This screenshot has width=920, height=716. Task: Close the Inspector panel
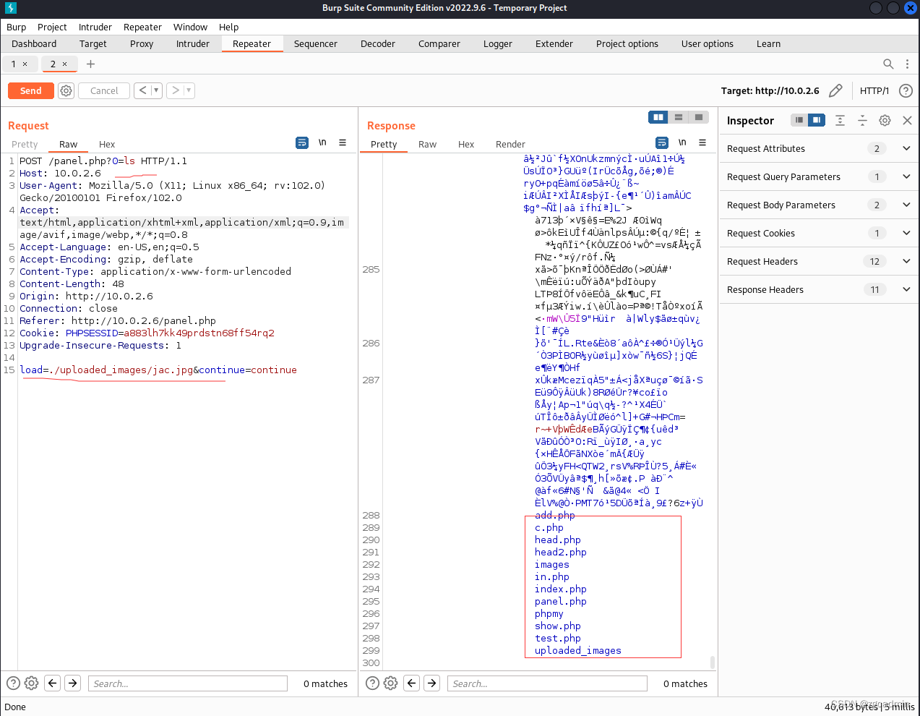click(907, 120)
